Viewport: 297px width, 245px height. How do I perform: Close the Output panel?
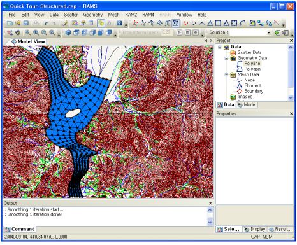pos(210,203)
